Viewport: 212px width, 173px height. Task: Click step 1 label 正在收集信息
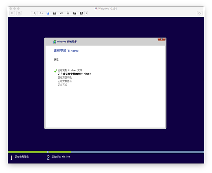[22, 156]
